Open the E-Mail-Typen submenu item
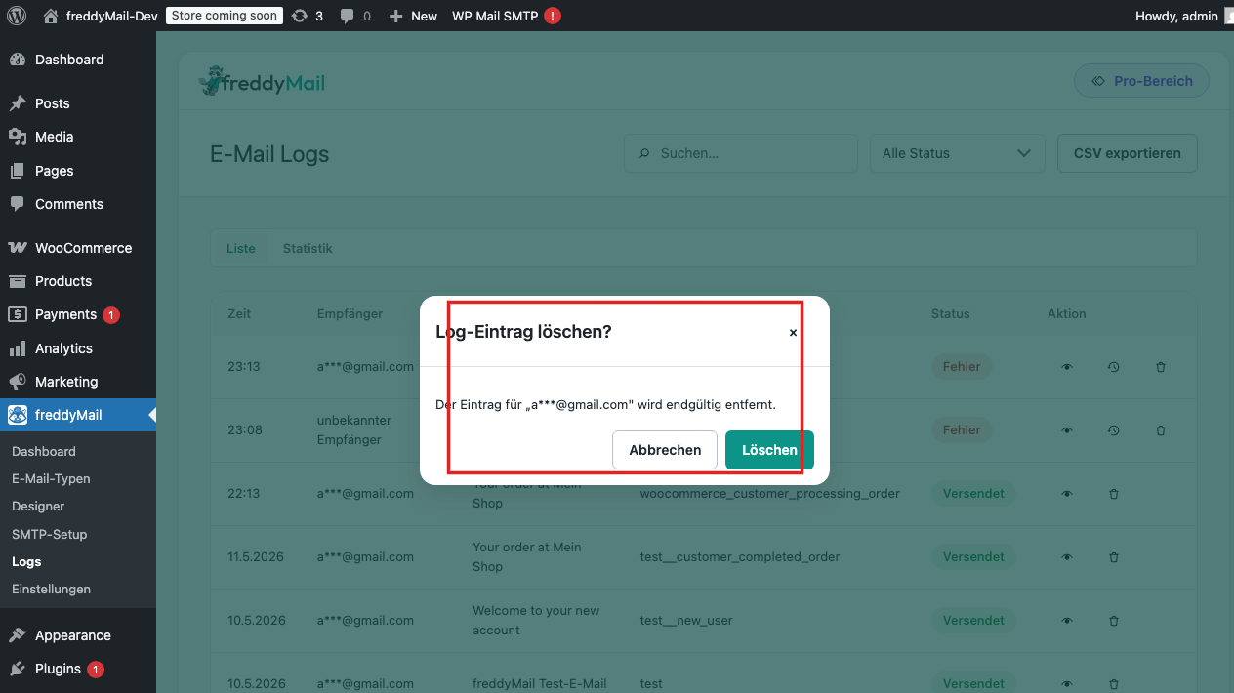This screenshot has width=1234, height=693. [51, 479]
